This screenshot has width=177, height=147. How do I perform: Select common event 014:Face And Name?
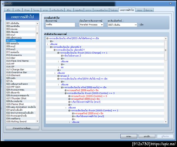21,61
